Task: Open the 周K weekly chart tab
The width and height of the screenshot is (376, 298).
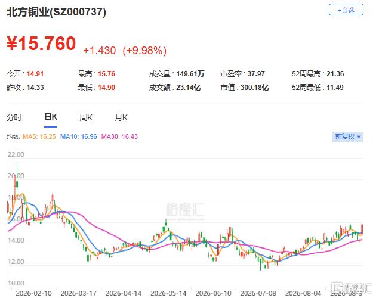Action: (x=86, y=117)
